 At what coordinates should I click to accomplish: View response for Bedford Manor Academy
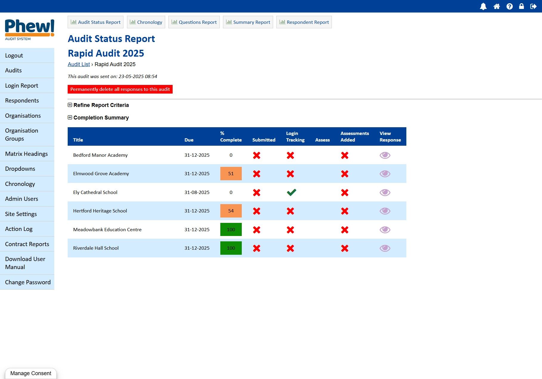click(x=385, y=155)
